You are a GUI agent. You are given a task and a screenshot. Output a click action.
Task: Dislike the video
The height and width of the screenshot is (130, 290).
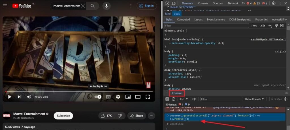click(120, 116)
